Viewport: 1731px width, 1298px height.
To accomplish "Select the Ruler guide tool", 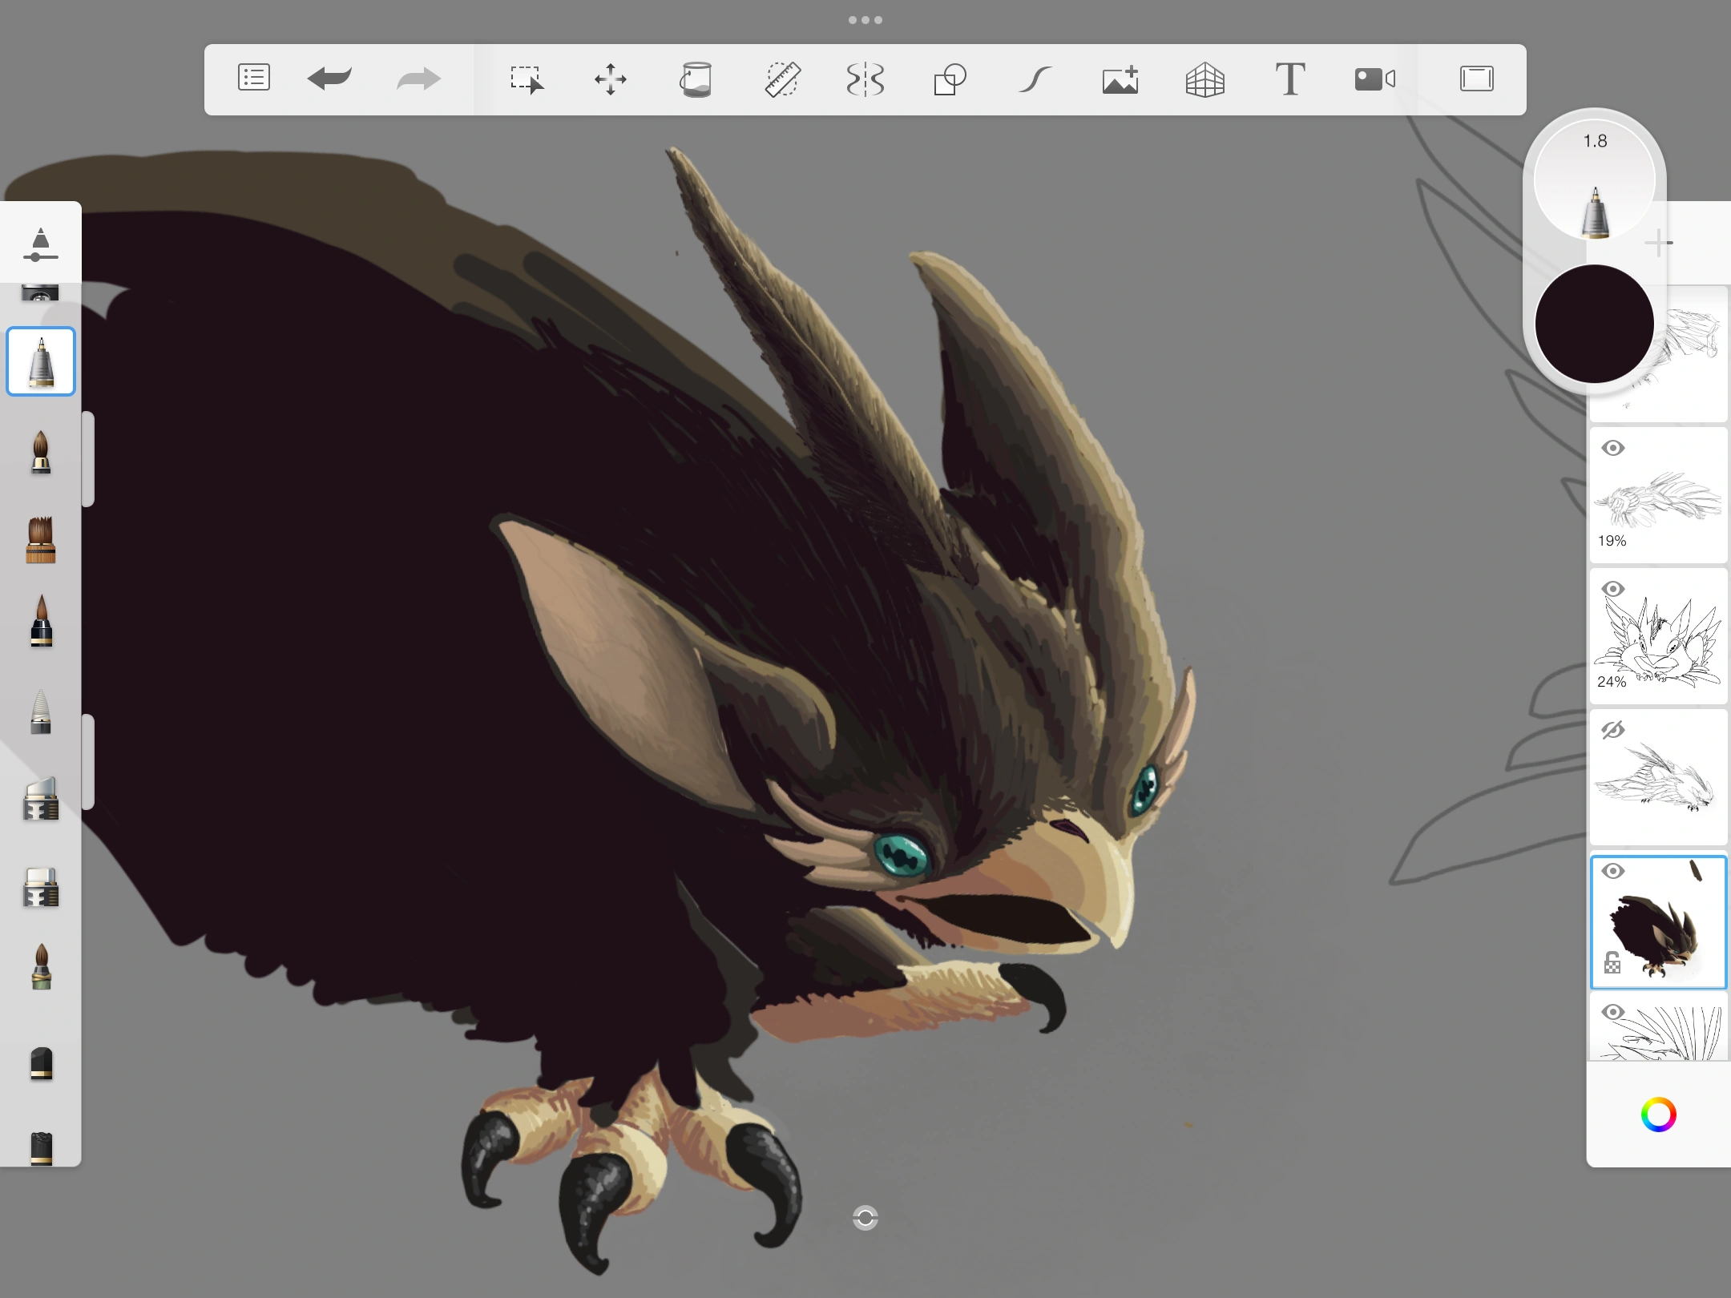I will click(x=784, y=79).
